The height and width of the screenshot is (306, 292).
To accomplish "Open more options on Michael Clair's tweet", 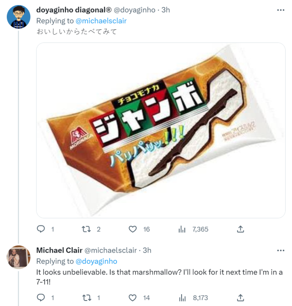I will (280, 250).
